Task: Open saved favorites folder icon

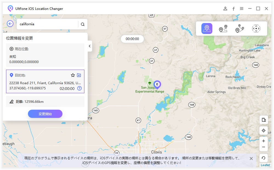Action: pos(79,75)
